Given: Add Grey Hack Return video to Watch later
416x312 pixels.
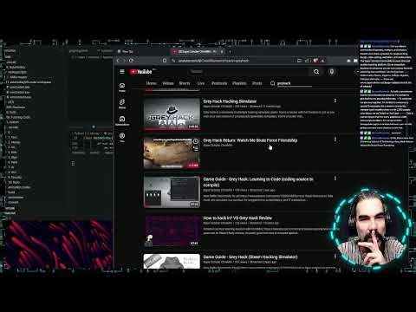Looking at the screenshot, I should click(x=196, y=141).
